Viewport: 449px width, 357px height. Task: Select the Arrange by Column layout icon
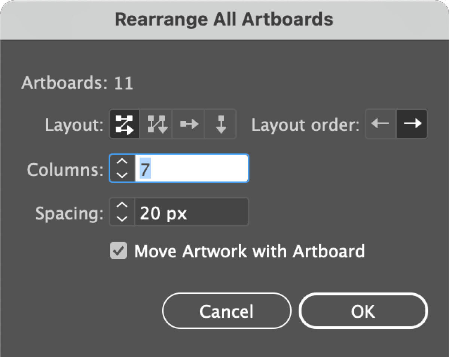tap(220, 124)
